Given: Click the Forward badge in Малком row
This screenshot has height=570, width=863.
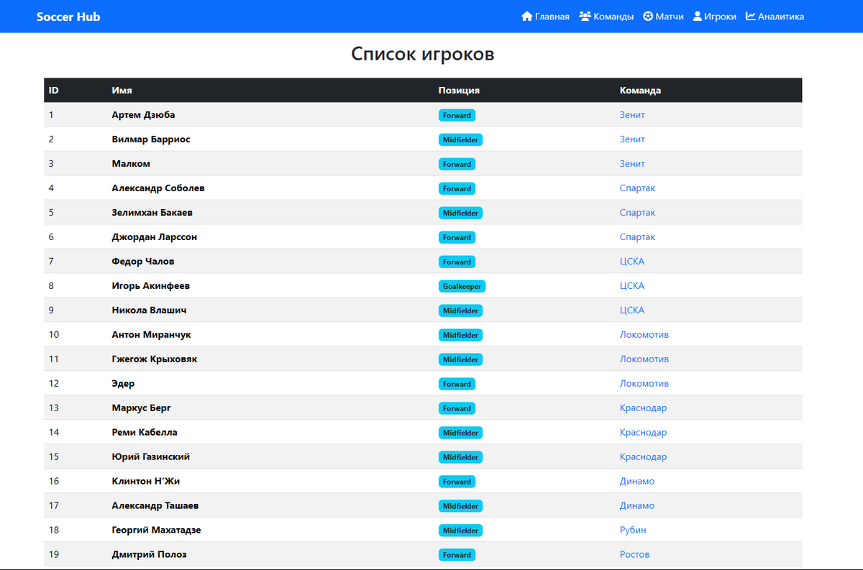Looking at the screenshot, I should pos(457,164).
